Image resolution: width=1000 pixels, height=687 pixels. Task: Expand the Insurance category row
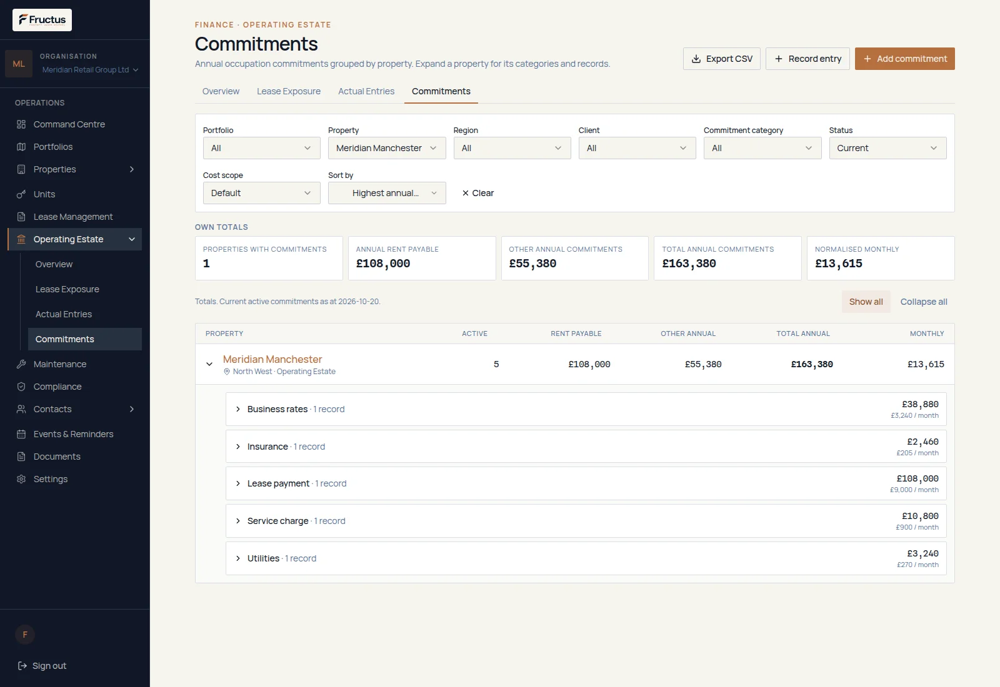[x=586, y=447]
